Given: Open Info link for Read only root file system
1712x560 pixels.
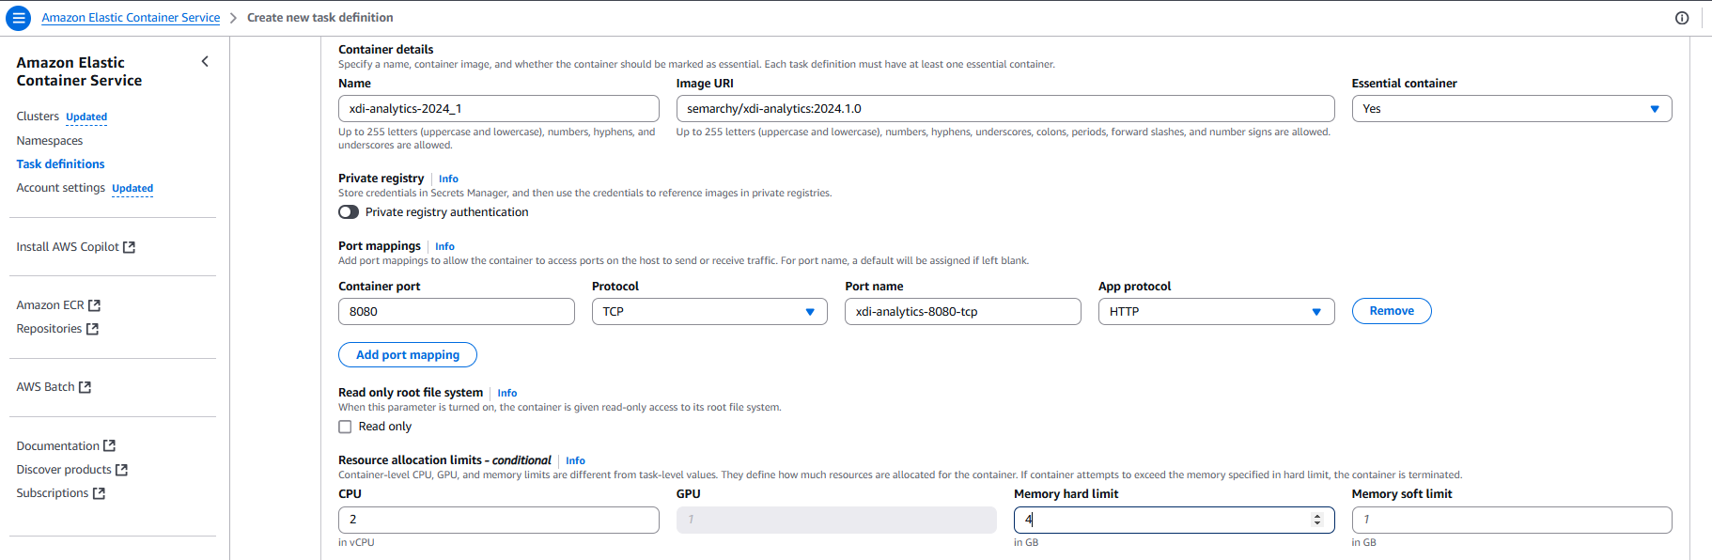Looking at the screenshot, I should 506,393.
